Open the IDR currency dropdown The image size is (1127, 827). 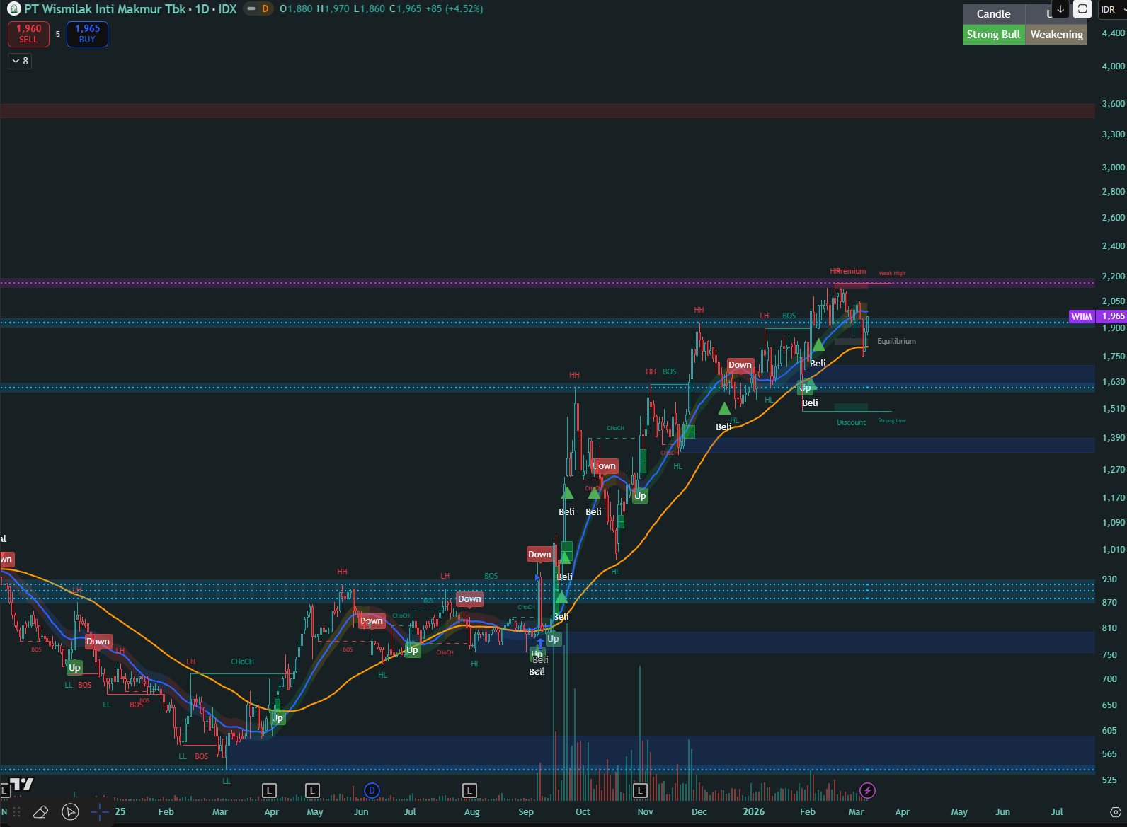point(1111,9)
